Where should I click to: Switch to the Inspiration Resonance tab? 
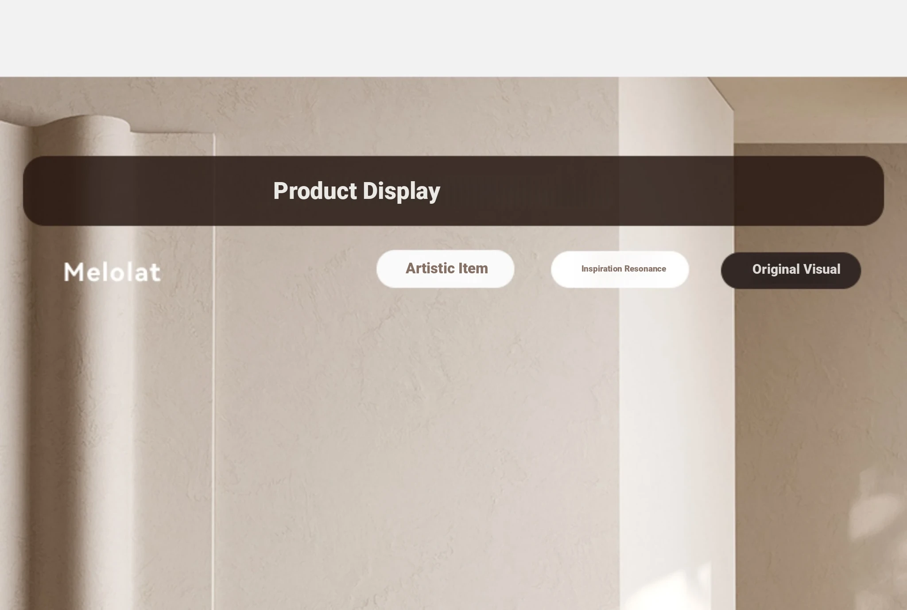pyautogui.click(x=620, y=269)
